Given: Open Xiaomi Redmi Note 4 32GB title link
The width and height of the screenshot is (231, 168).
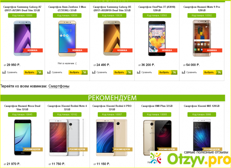Looking at the screenshot, I should (67, 108).
